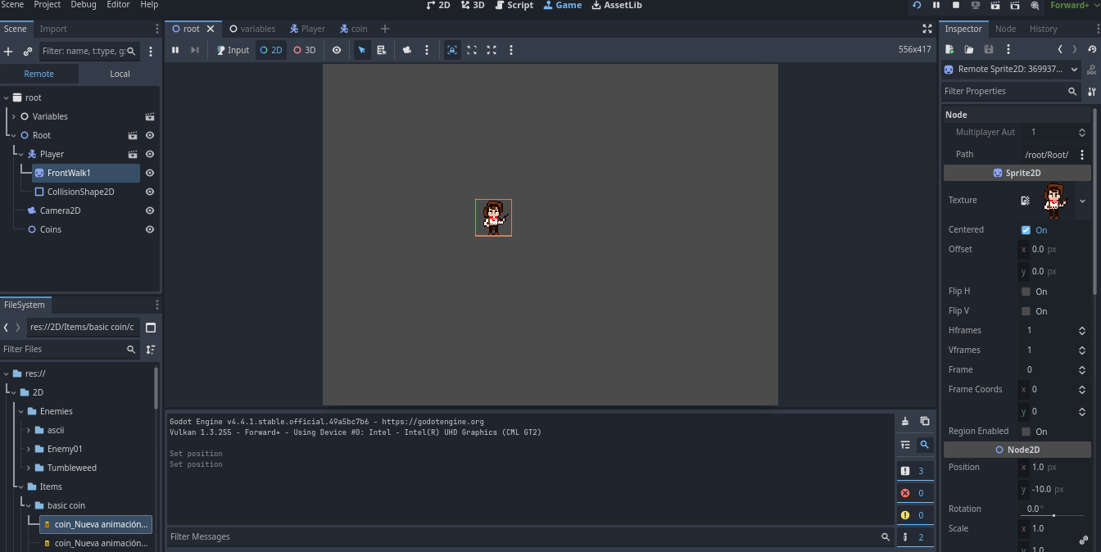Viewport: 1101px width, 552px height.
Task: Switch to Node dock tab
Action: click(x=1005, y=29)
